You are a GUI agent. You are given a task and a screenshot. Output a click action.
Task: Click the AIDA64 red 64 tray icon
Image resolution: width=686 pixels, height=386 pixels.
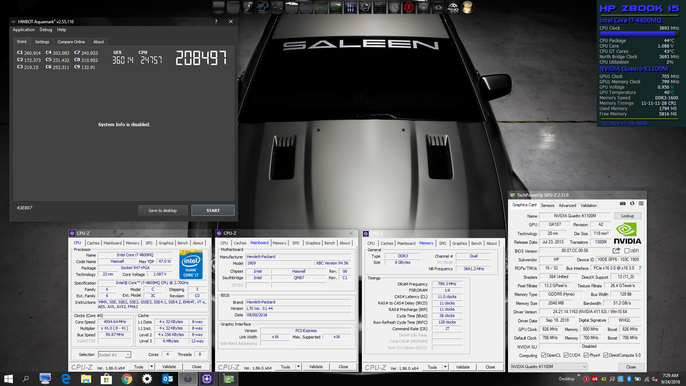595,379
